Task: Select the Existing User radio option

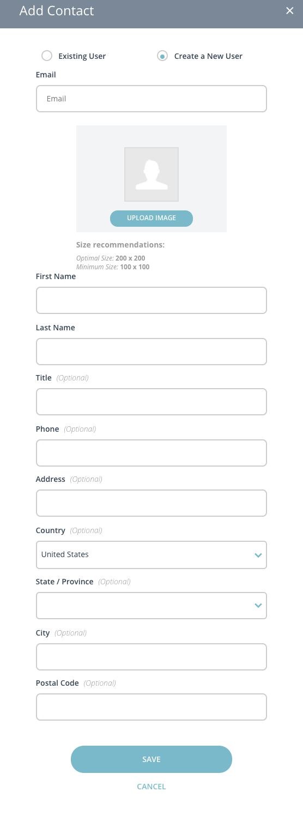Action: pos(47,56)
